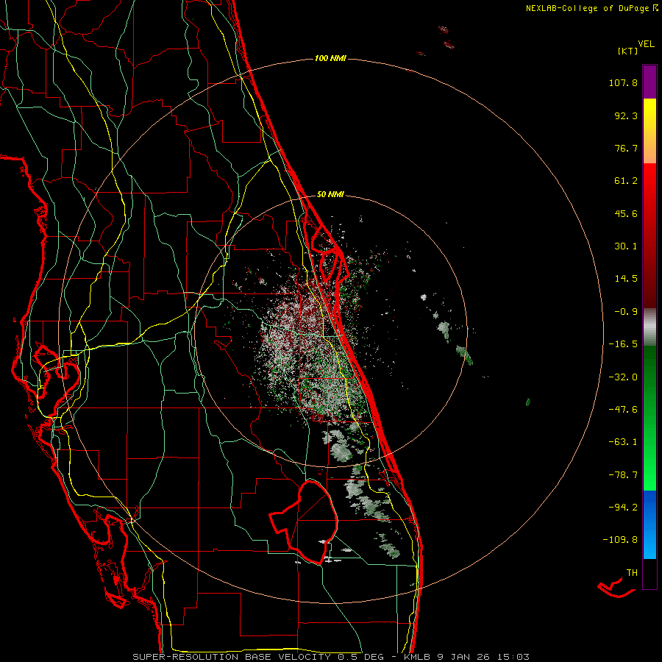Click the VEL legend title

[x=646, y=43]
